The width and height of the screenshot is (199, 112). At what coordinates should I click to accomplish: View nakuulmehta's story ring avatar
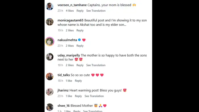click(50, 42)
